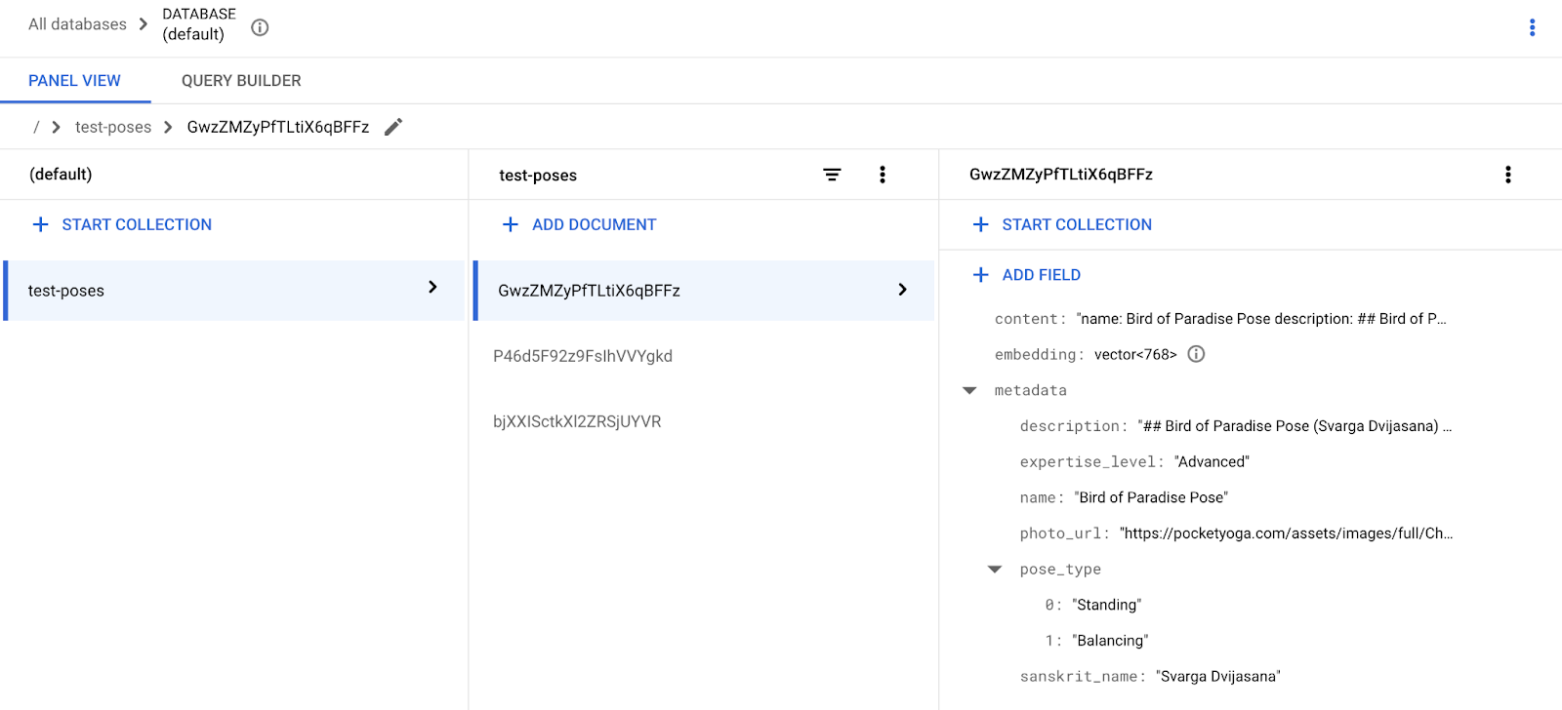Click test-poses in the breadcrumb path

coord(113,127)
